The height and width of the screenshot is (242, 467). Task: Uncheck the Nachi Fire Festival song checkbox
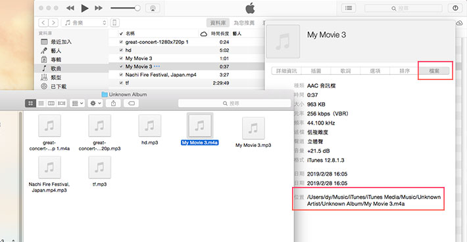point(121,75)
